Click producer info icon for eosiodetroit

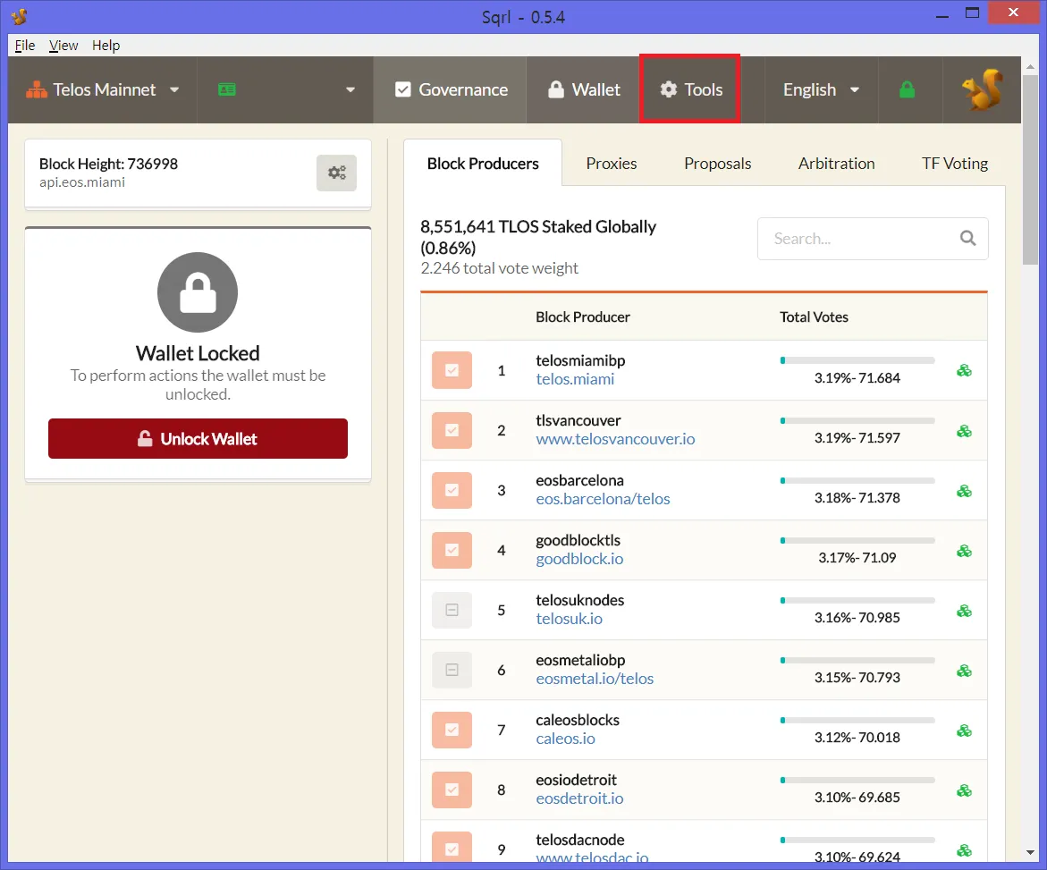tap(964, 790)
